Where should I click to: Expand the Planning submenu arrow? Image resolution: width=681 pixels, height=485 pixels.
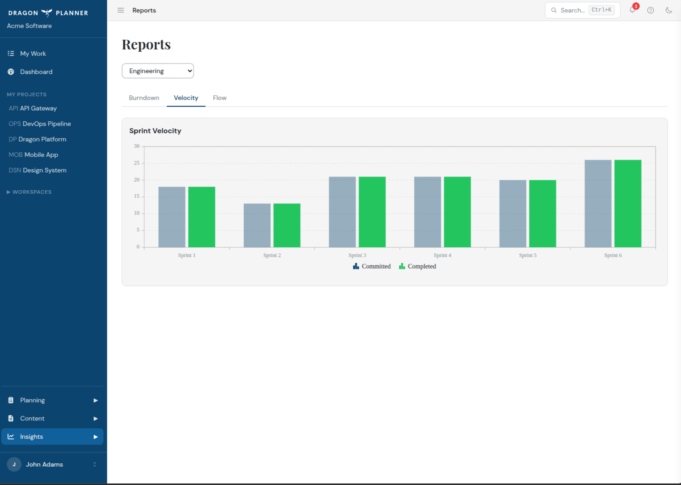pos(95,400)
